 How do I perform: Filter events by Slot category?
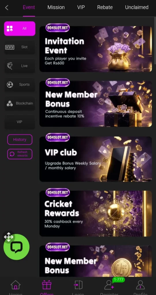point(20,47)
